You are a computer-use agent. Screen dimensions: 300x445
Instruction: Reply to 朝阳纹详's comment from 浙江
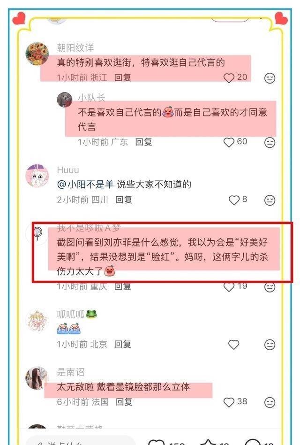pyautogui.click(x=123, y=77)
